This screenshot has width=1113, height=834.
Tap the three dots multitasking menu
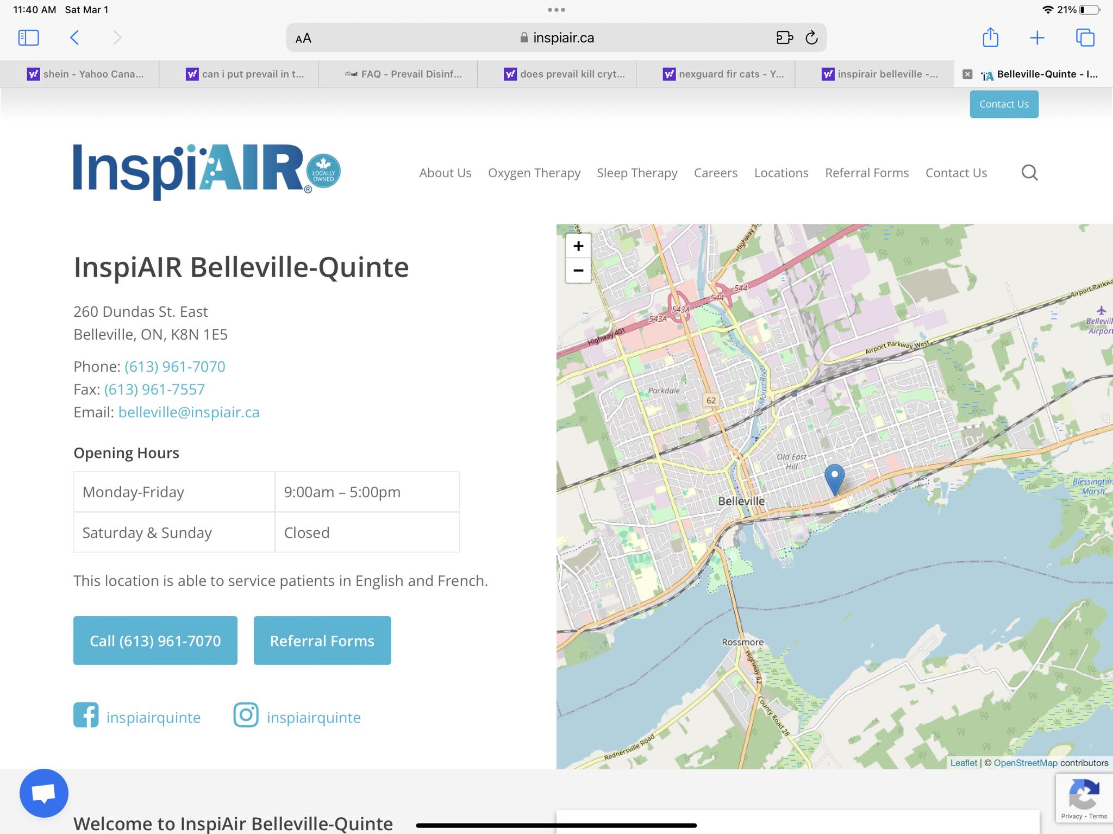[556, 10]
